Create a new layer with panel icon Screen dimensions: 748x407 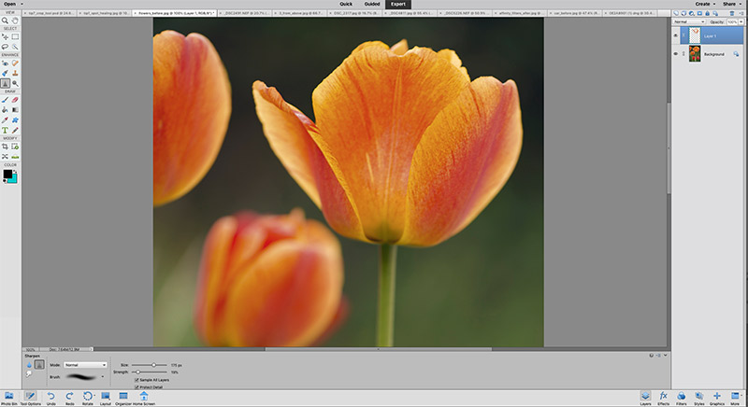pos(676,13)
